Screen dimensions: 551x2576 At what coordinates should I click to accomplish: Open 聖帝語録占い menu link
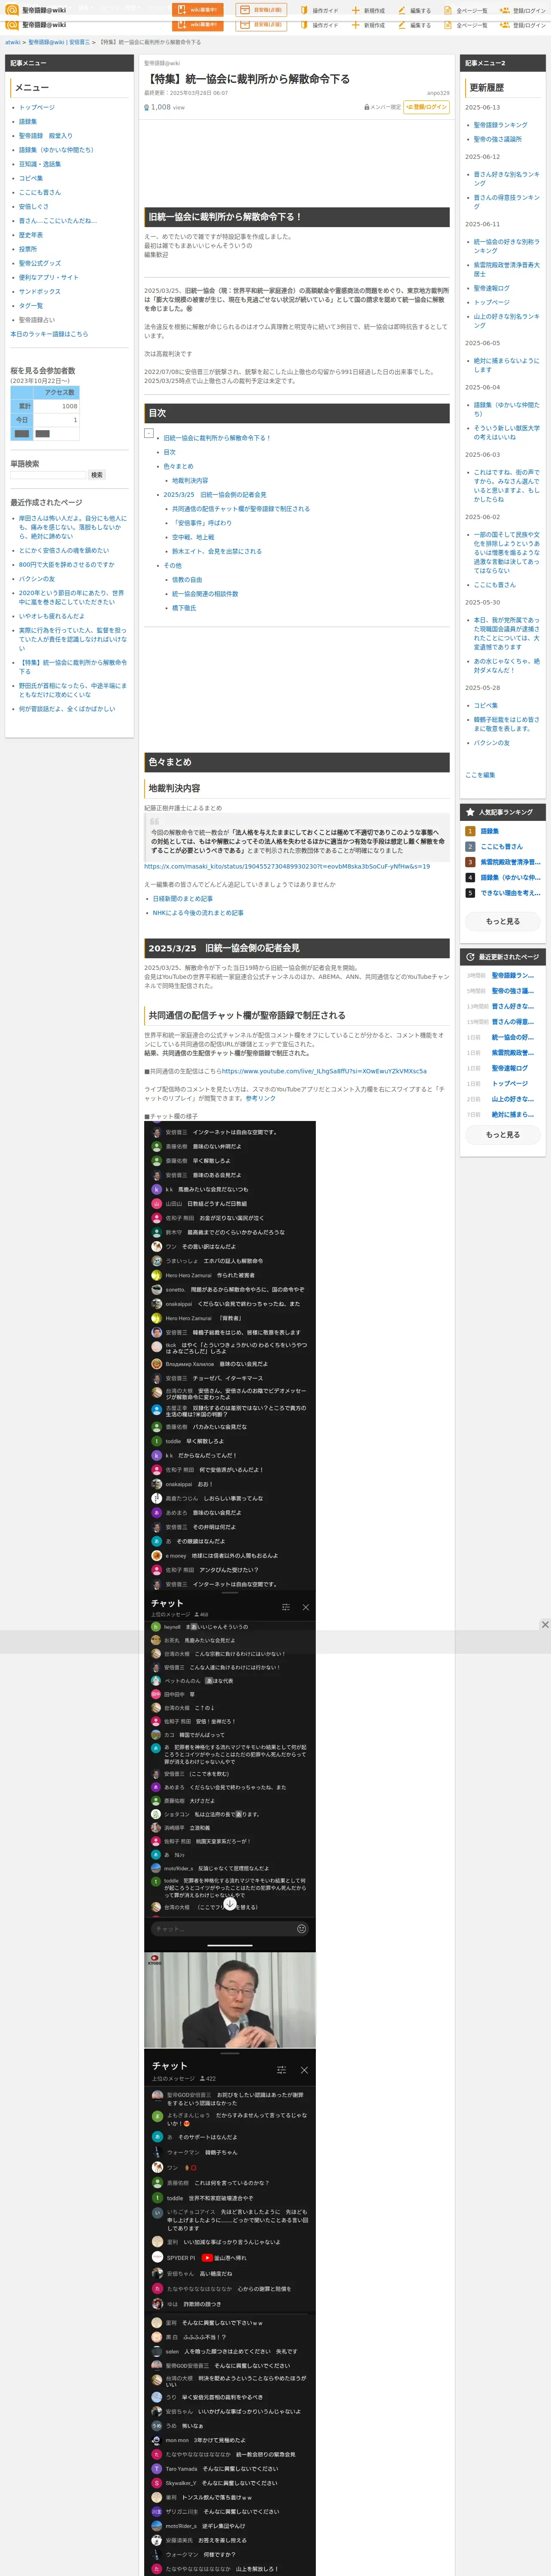tap(37, 320)
